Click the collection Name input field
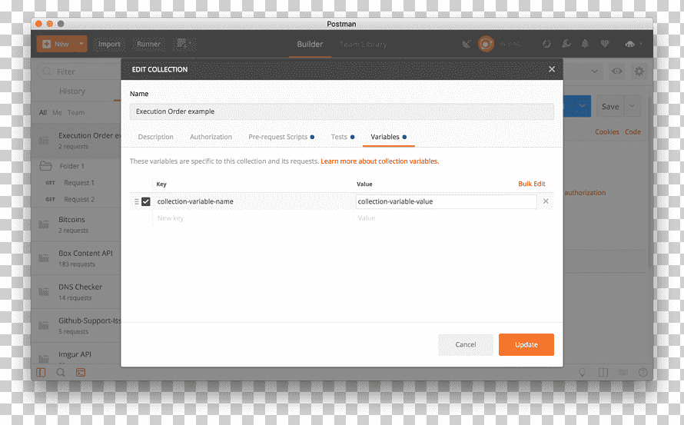 coord(341,111)
